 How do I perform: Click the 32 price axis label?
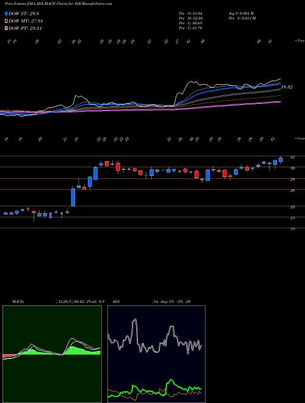[292, 158]
